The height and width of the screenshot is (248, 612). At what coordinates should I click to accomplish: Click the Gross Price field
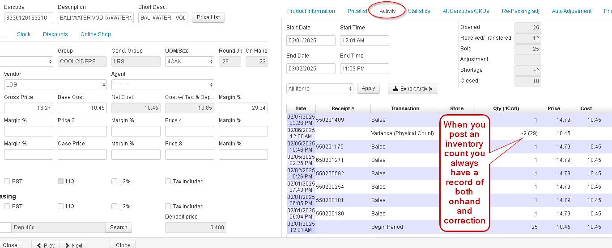coord(29,108)
